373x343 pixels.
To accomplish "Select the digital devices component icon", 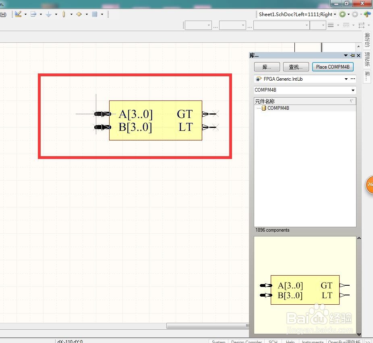I will click(64, 14).
